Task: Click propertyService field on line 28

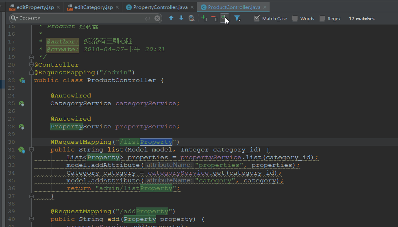Action: click(146, 127)
